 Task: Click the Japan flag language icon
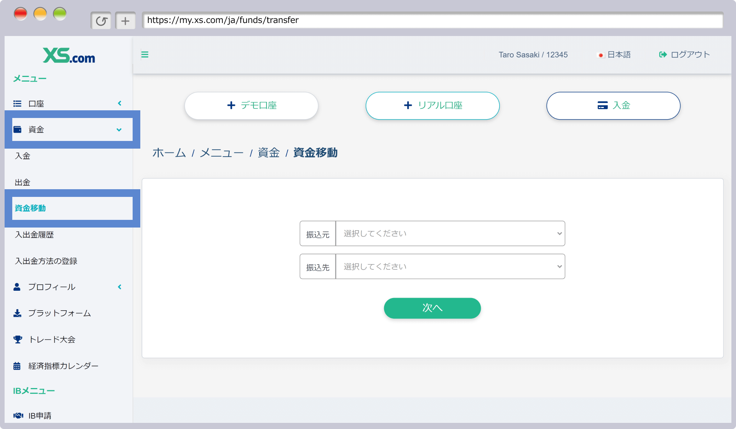pos(601,55)
